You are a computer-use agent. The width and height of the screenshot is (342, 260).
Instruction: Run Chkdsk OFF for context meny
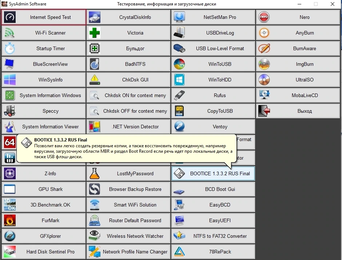point(128,111)
